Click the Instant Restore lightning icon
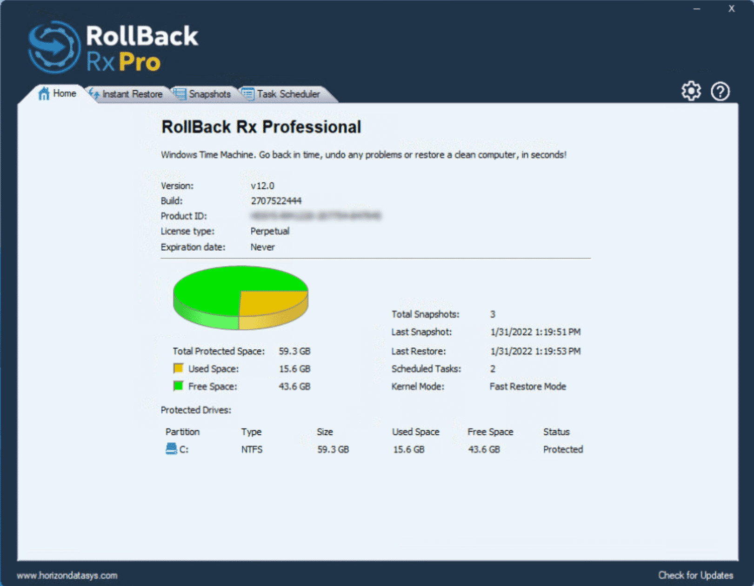Image resolution: width=754 pixels, height=586 pixels. (x=93, y=94)
